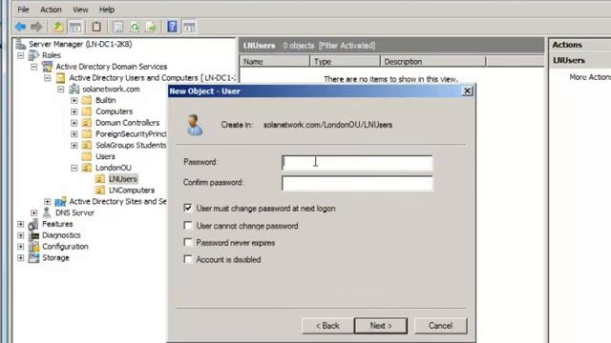Click the green Refresh toolbar icon
The width and height of the screenshot is (611, 343).
click(135, 27)
